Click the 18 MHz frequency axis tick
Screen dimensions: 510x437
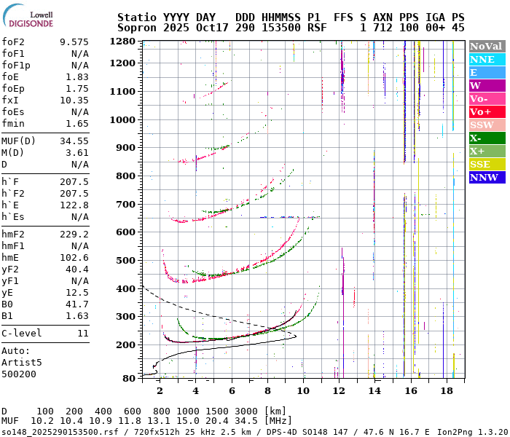click(x=448, y=391)
